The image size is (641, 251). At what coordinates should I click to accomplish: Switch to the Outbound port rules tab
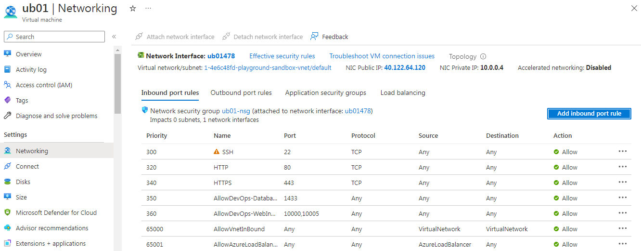click(x=241, y=92)
